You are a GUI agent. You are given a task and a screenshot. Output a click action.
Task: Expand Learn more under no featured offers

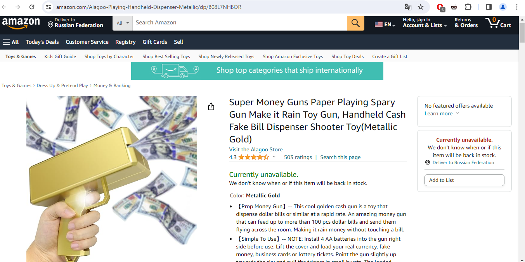click(442, 113)
